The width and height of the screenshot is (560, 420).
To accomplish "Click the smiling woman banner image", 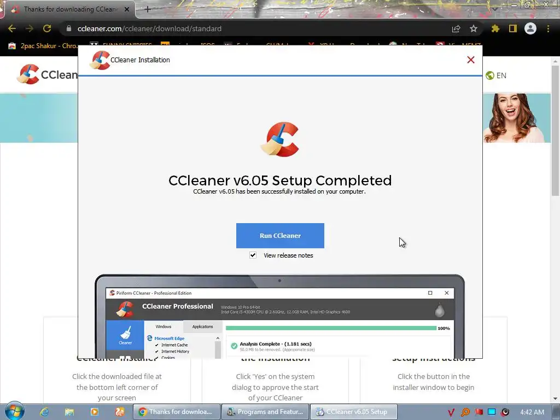I will pos(517,118).
